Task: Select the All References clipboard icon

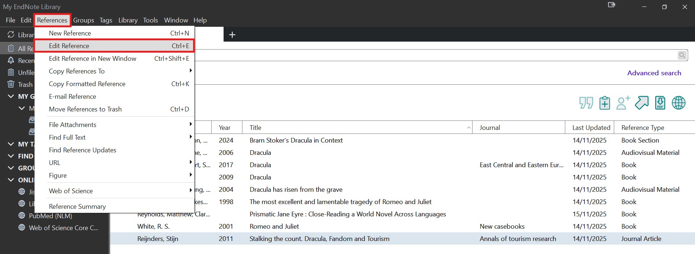Action: [11, 48]
